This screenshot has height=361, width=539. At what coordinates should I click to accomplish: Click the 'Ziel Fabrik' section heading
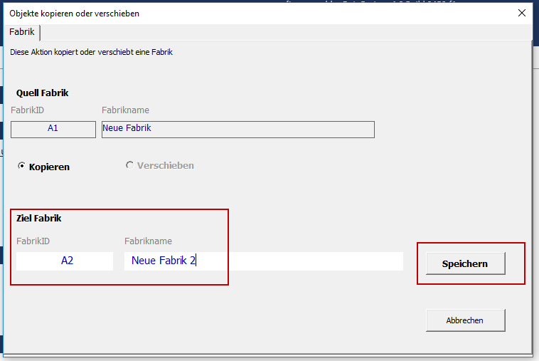click(x=40, y=218)
